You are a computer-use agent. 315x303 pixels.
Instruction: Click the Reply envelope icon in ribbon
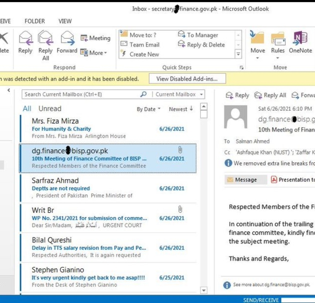click(x=26, y=38)
